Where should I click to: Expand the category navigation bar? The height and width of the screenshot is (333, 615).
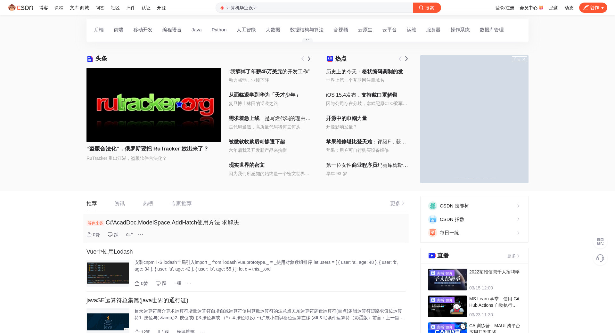[x=307, y=40]
